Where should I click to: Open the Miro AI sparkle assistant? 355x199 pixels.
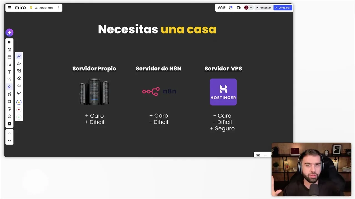click(9, 33)
